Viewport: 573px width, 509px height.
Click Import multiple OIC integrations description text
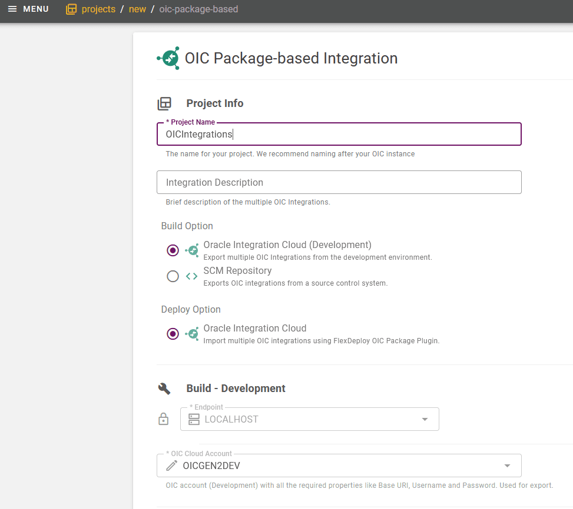click(x=321, y=341)
